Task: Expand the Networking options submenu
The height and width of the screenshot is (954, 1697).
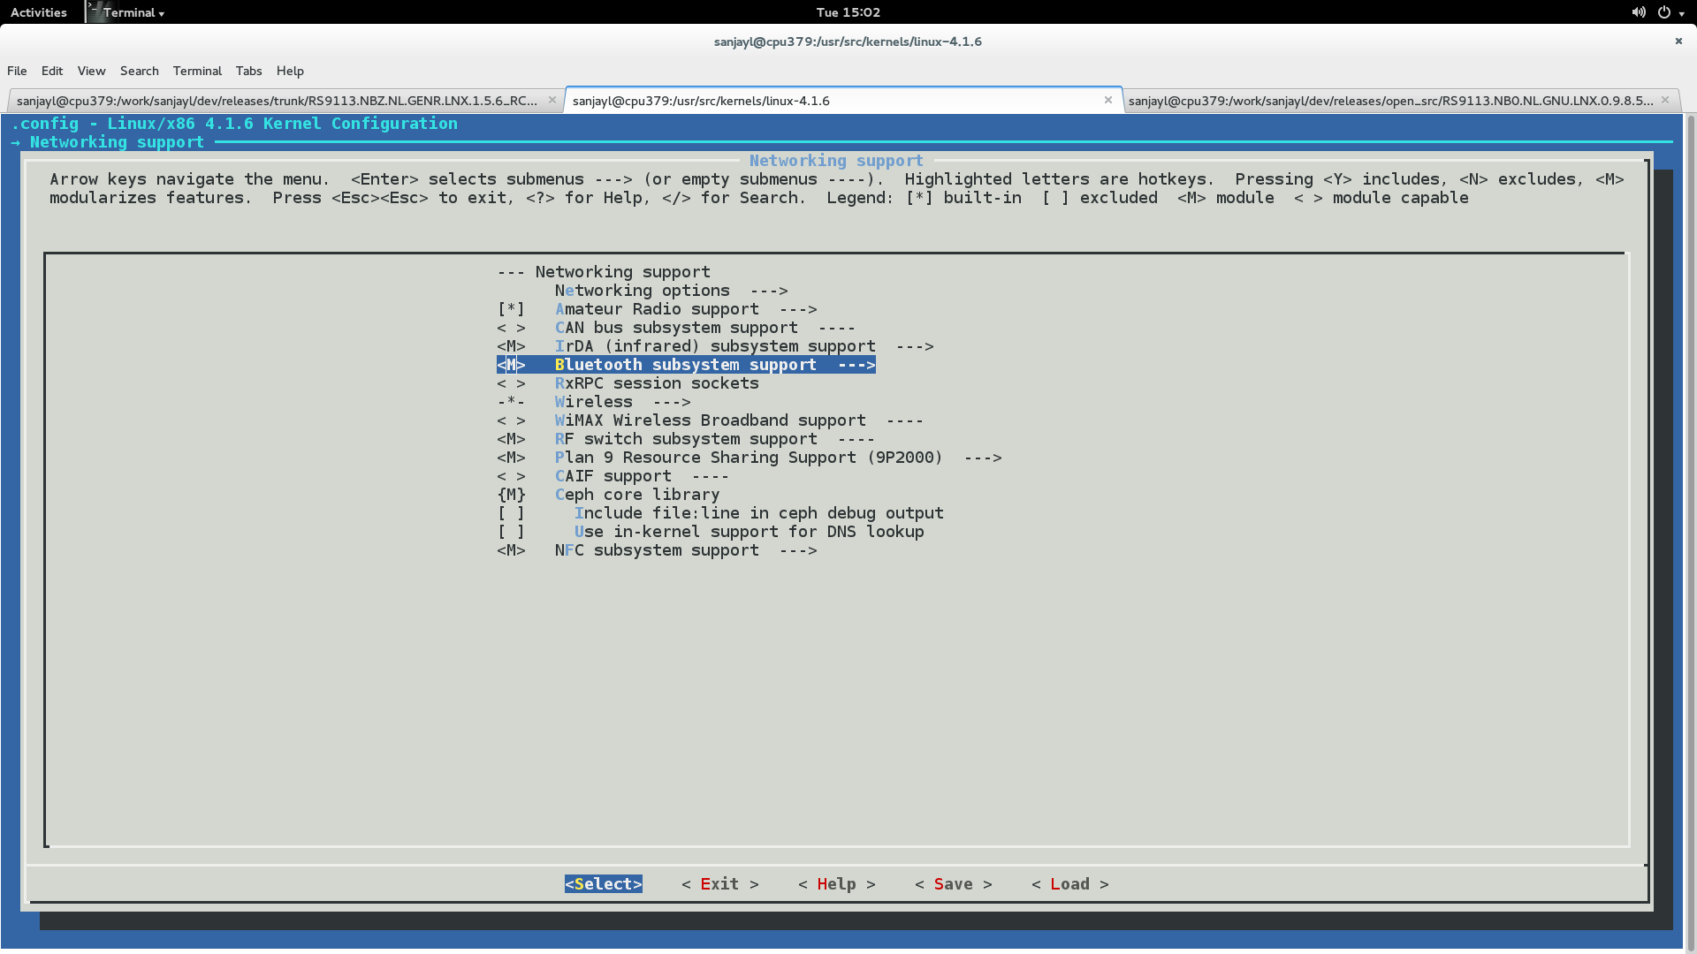Action: pyautogui.click(x=643, y=291)
